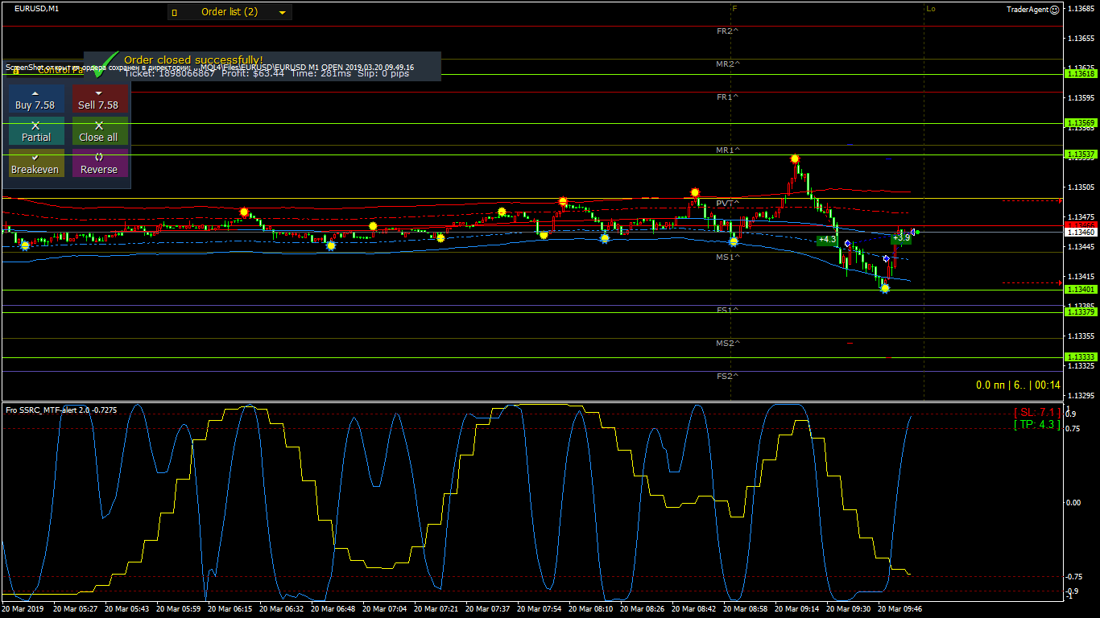Click the green 1.13379 price tag
This screenshot has height=618, width=1100.
tap(1081, 312)
